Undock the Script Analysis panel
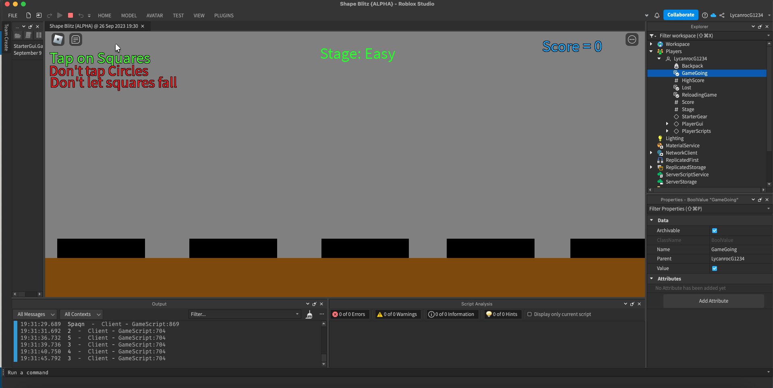Image resolution: width=773 pixels, height=388 pixels. (632, 304)
